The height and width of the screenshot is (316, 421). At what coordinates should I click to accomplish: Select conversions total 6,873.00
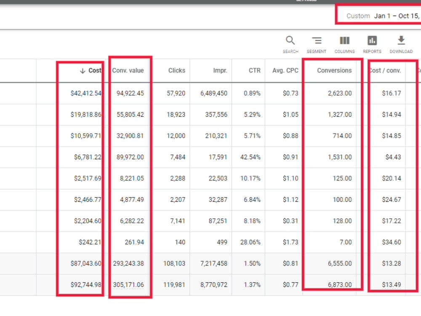(x=340, y=284)
